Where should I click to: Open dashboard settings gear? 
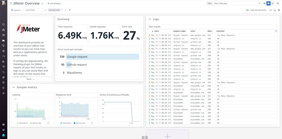(279, 10)
